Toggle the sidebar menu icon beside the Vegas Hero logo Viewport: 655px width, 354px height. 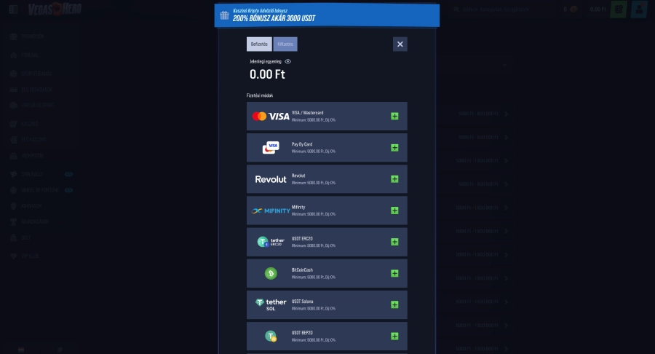(13, 9)
